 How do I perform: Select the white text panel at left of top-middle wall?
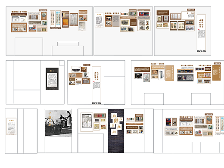click(x=99, y=20)
